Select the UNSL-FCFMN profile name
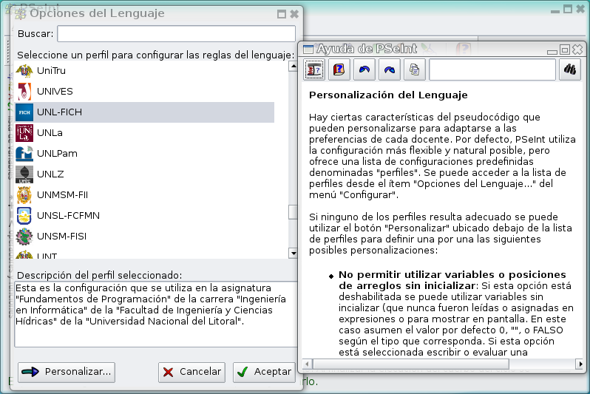 (69, 216)
